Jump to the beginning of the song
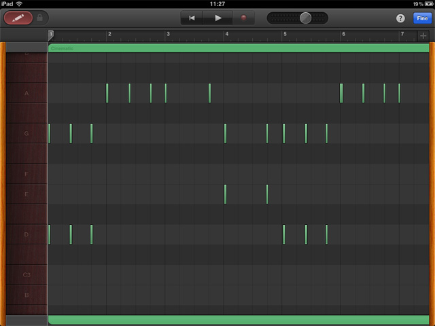This screenshot has width=435, height=326. coord(192,18)
